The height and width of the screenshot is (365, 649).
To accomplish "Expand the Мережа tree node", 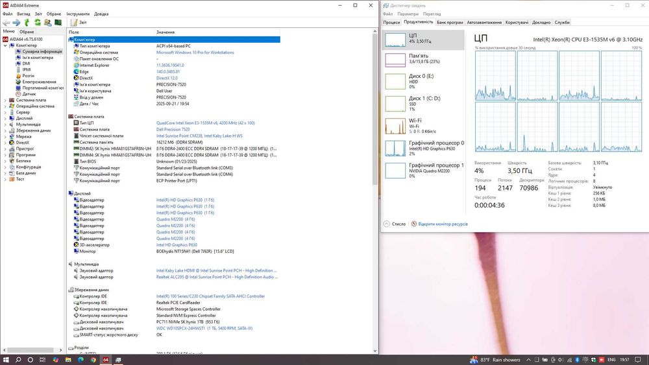I will (x=5, y=136).
